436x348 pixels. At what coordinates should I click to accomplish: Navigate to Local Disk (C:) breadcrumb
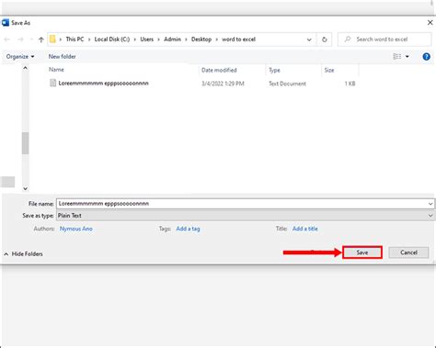pos(112,39)
